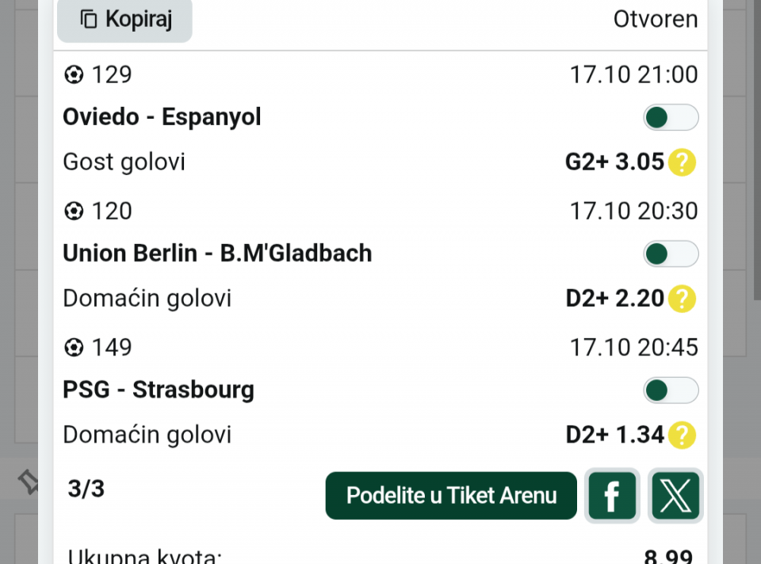Click the help icon next to G2+ 3.05
761x564 pixels.
[x=682, y=162]
